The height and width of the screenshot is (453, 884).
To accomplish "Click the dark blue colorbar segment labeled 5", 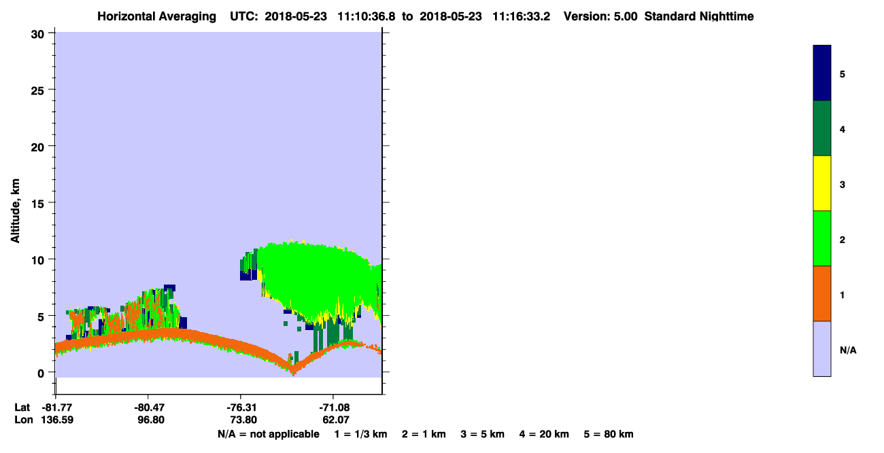I will pos(822,73).
